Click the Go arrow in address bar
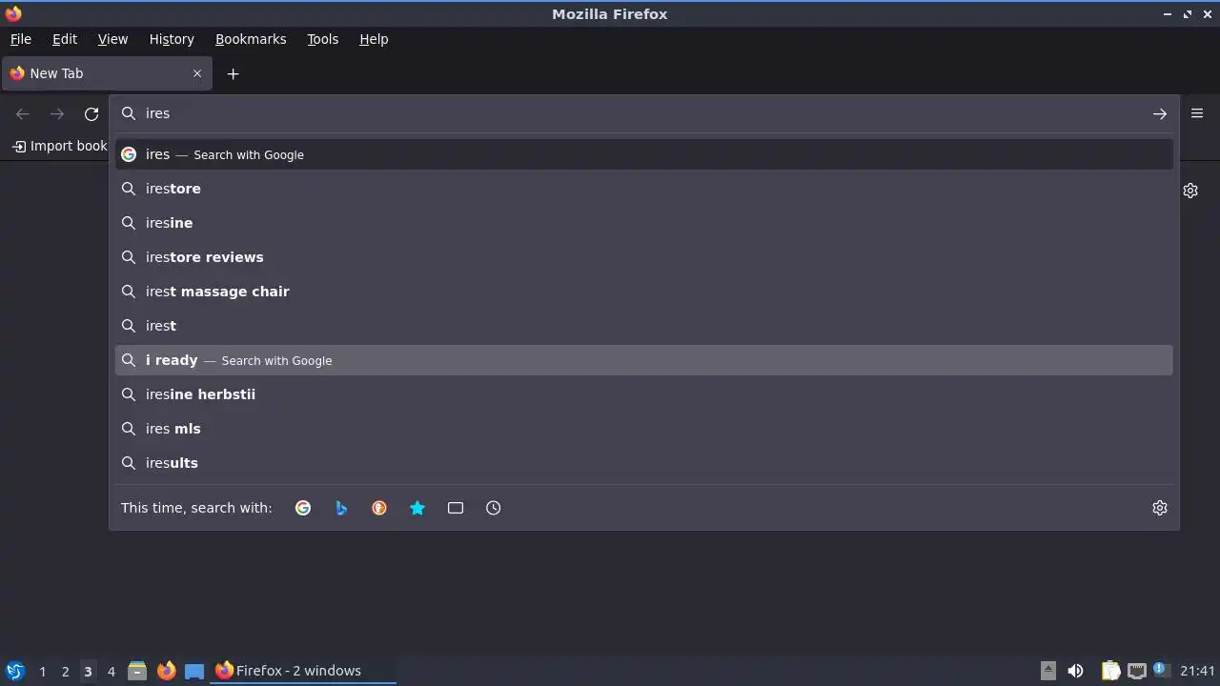Screen dimensions: 1220x686 (x=1160, y=113)
